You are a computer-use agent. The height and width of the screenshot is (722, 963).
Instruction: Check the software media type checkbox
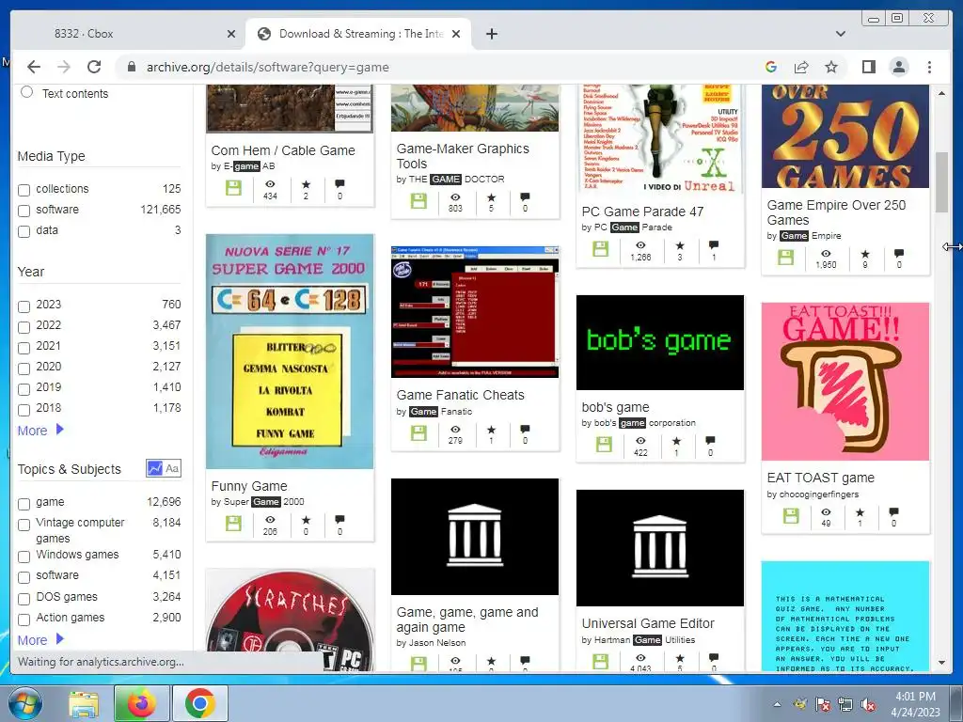24,211
